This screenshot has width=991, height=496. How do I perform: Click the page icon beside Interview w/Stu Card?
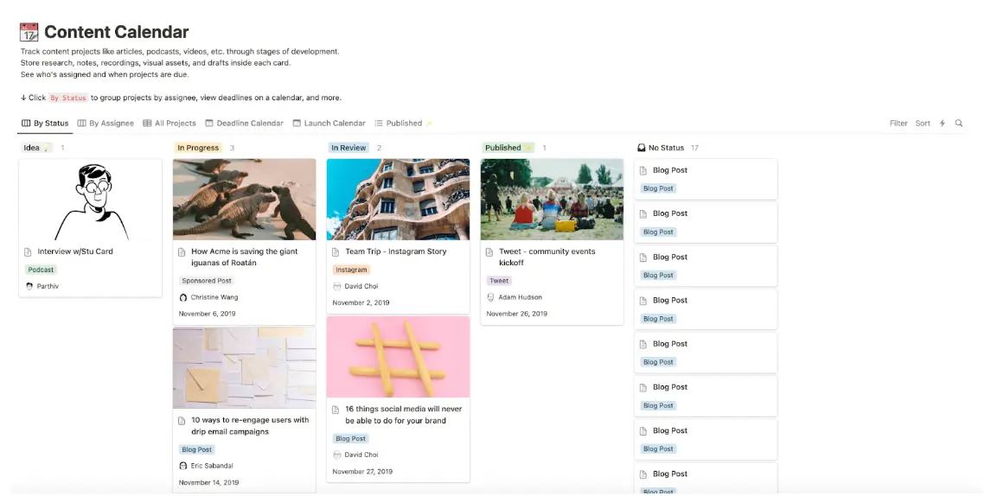pos(29,252)
